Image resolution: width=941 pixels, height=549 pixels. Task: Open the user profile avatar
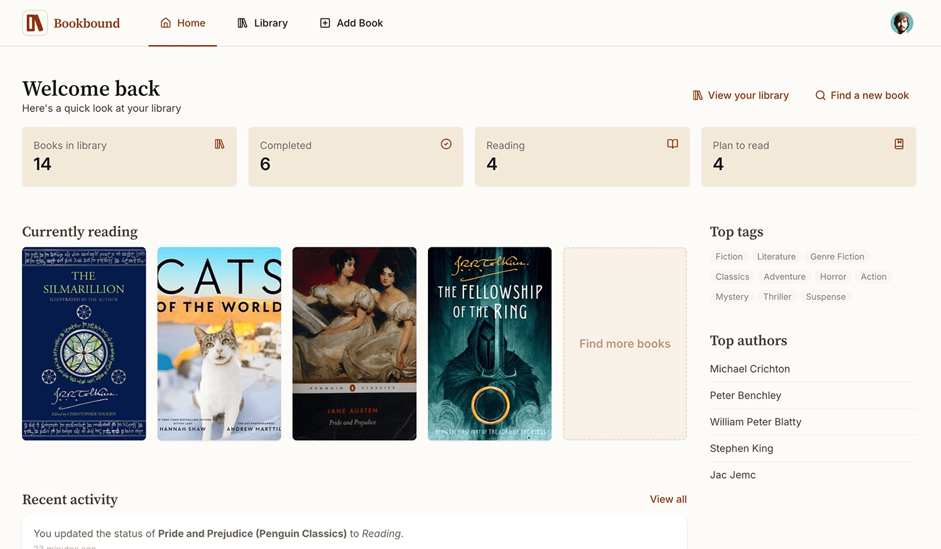tap(902, 23)
